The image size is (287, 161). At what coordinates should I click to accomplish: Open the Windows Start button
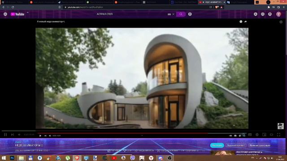[x=4, y=158]
